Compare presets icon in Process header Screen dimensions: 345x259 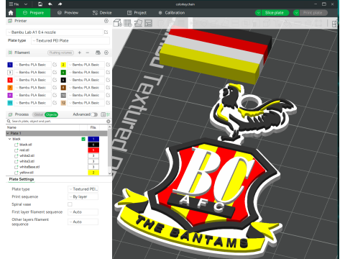[109, 114]
